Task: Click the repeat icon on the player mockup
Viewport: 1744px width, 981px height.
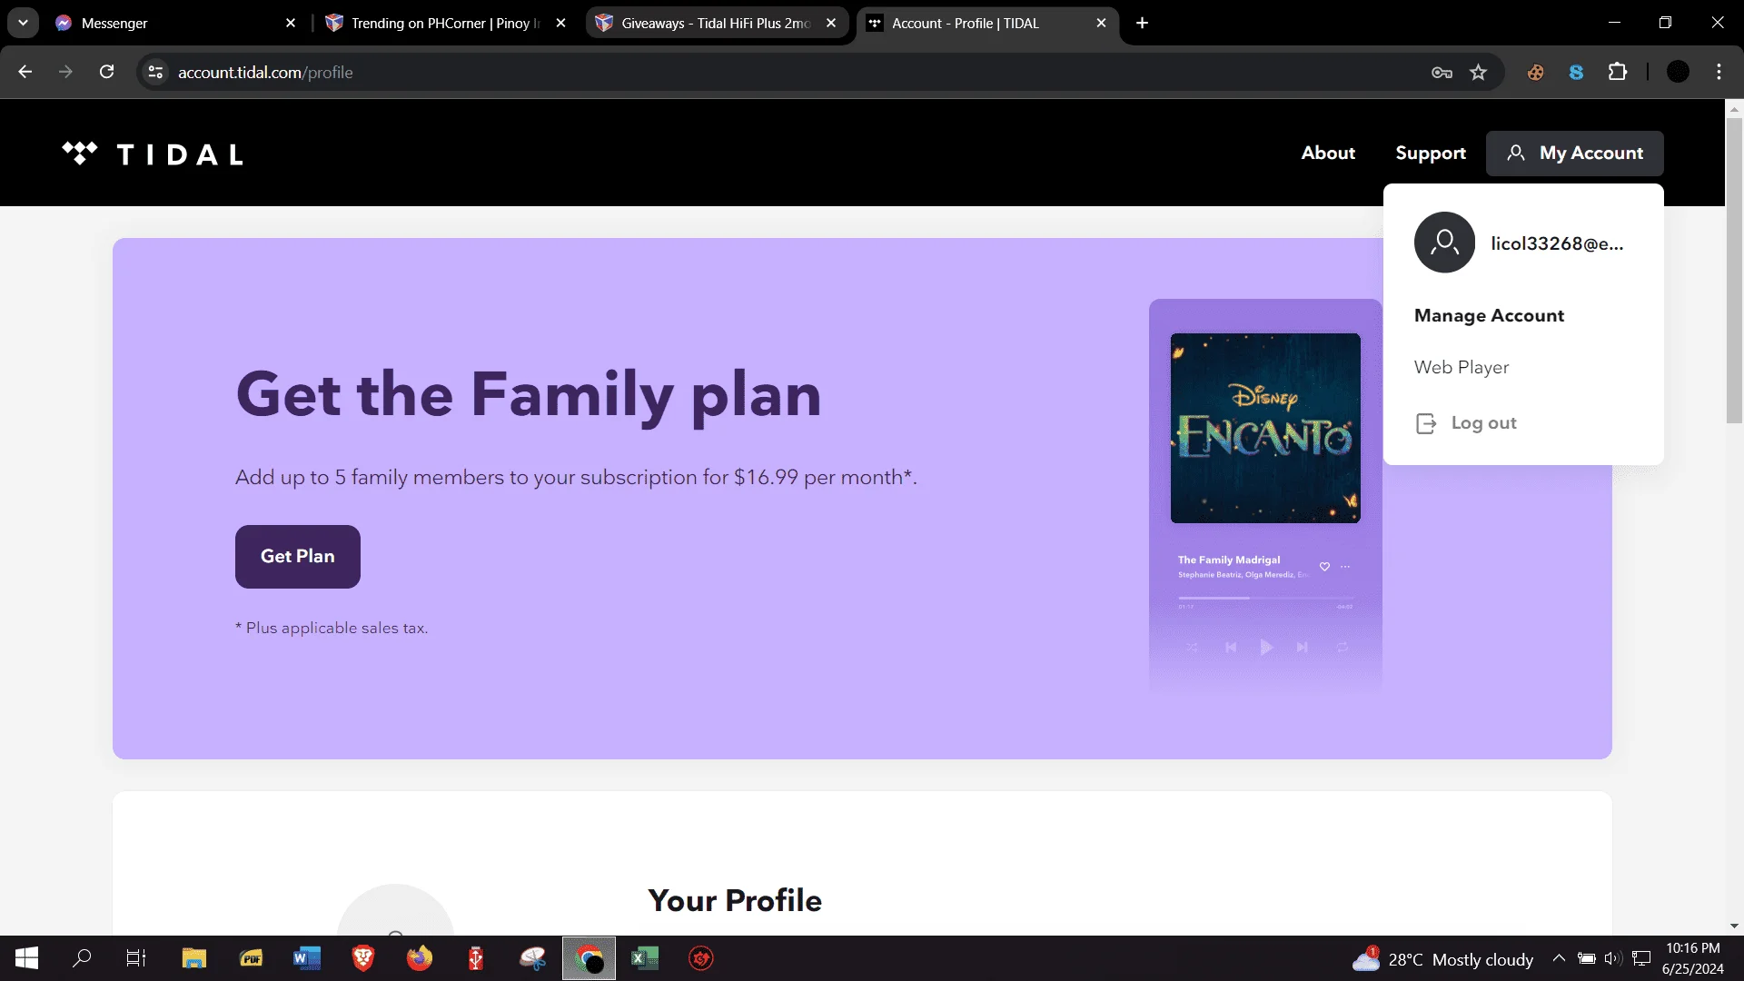Action: (x=1342, y=648)
